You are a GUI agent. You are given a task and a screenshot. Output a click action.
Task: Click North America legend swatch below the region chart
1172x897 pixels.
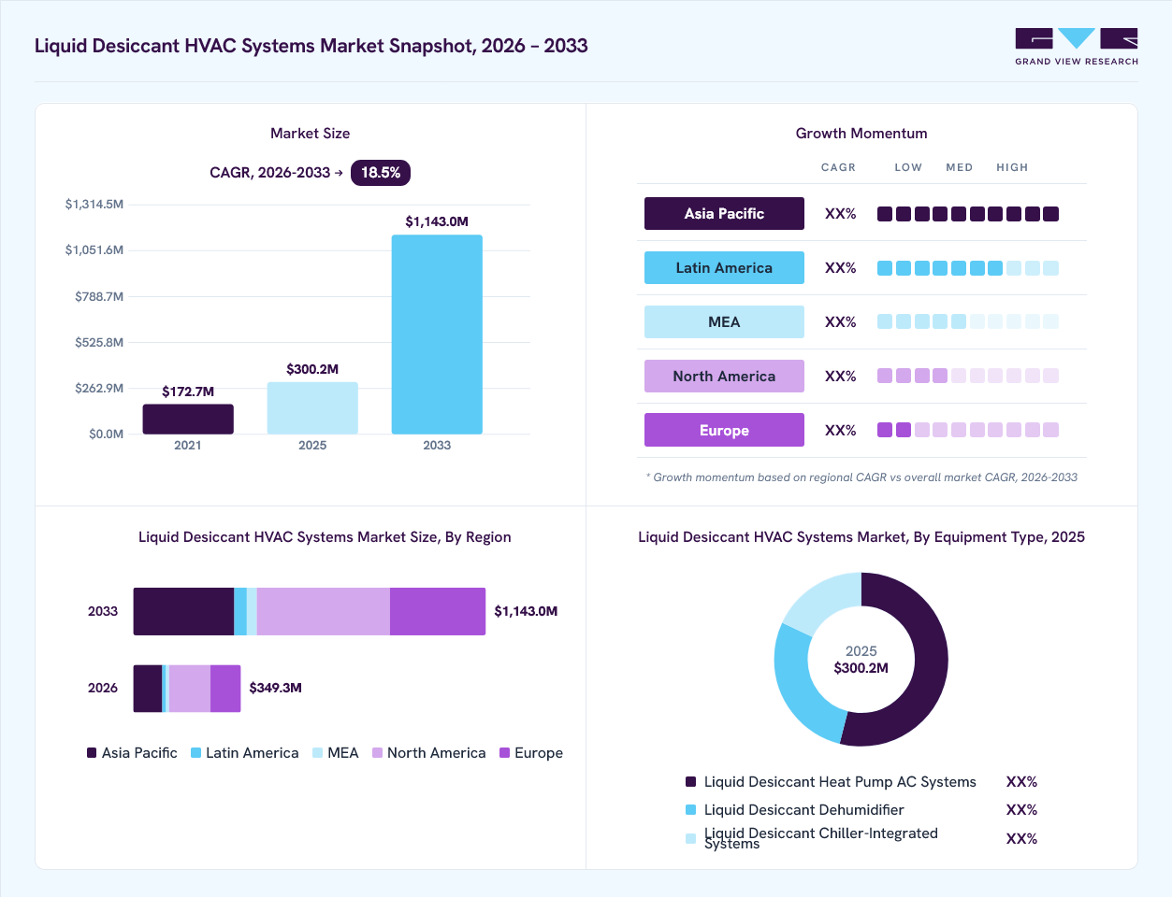(x=378, y=753)
